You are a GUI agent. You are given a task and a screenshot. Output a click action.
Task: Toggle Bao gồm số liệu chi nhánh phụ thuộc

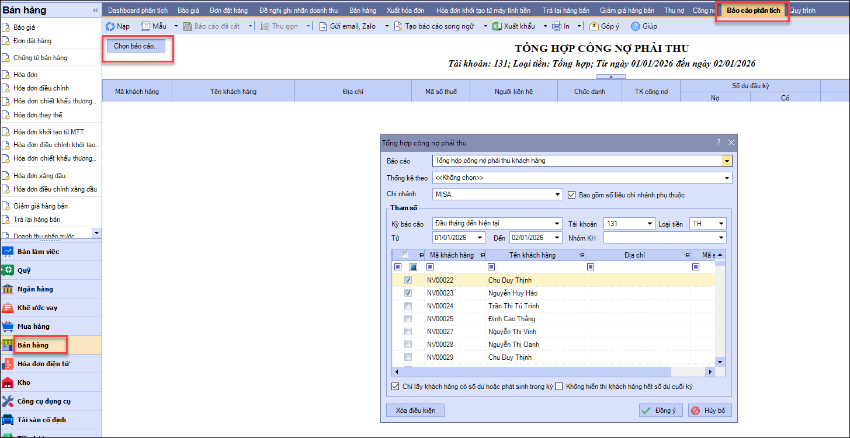573,194
